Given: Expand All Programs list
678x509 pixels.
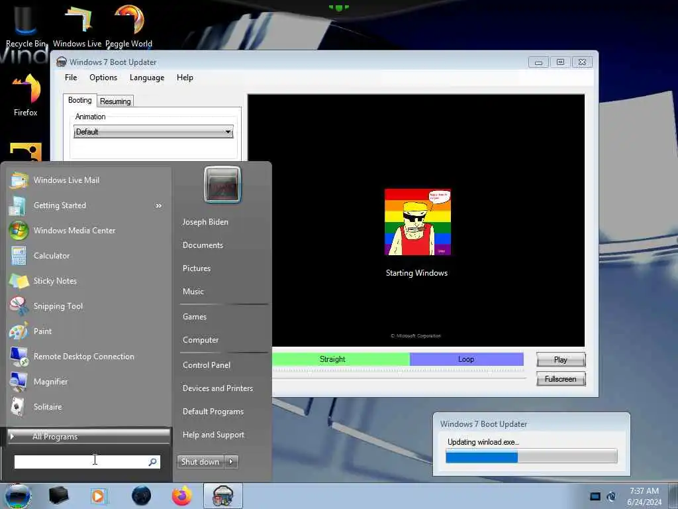Looking at the screenshot, I should pos(89,436).
